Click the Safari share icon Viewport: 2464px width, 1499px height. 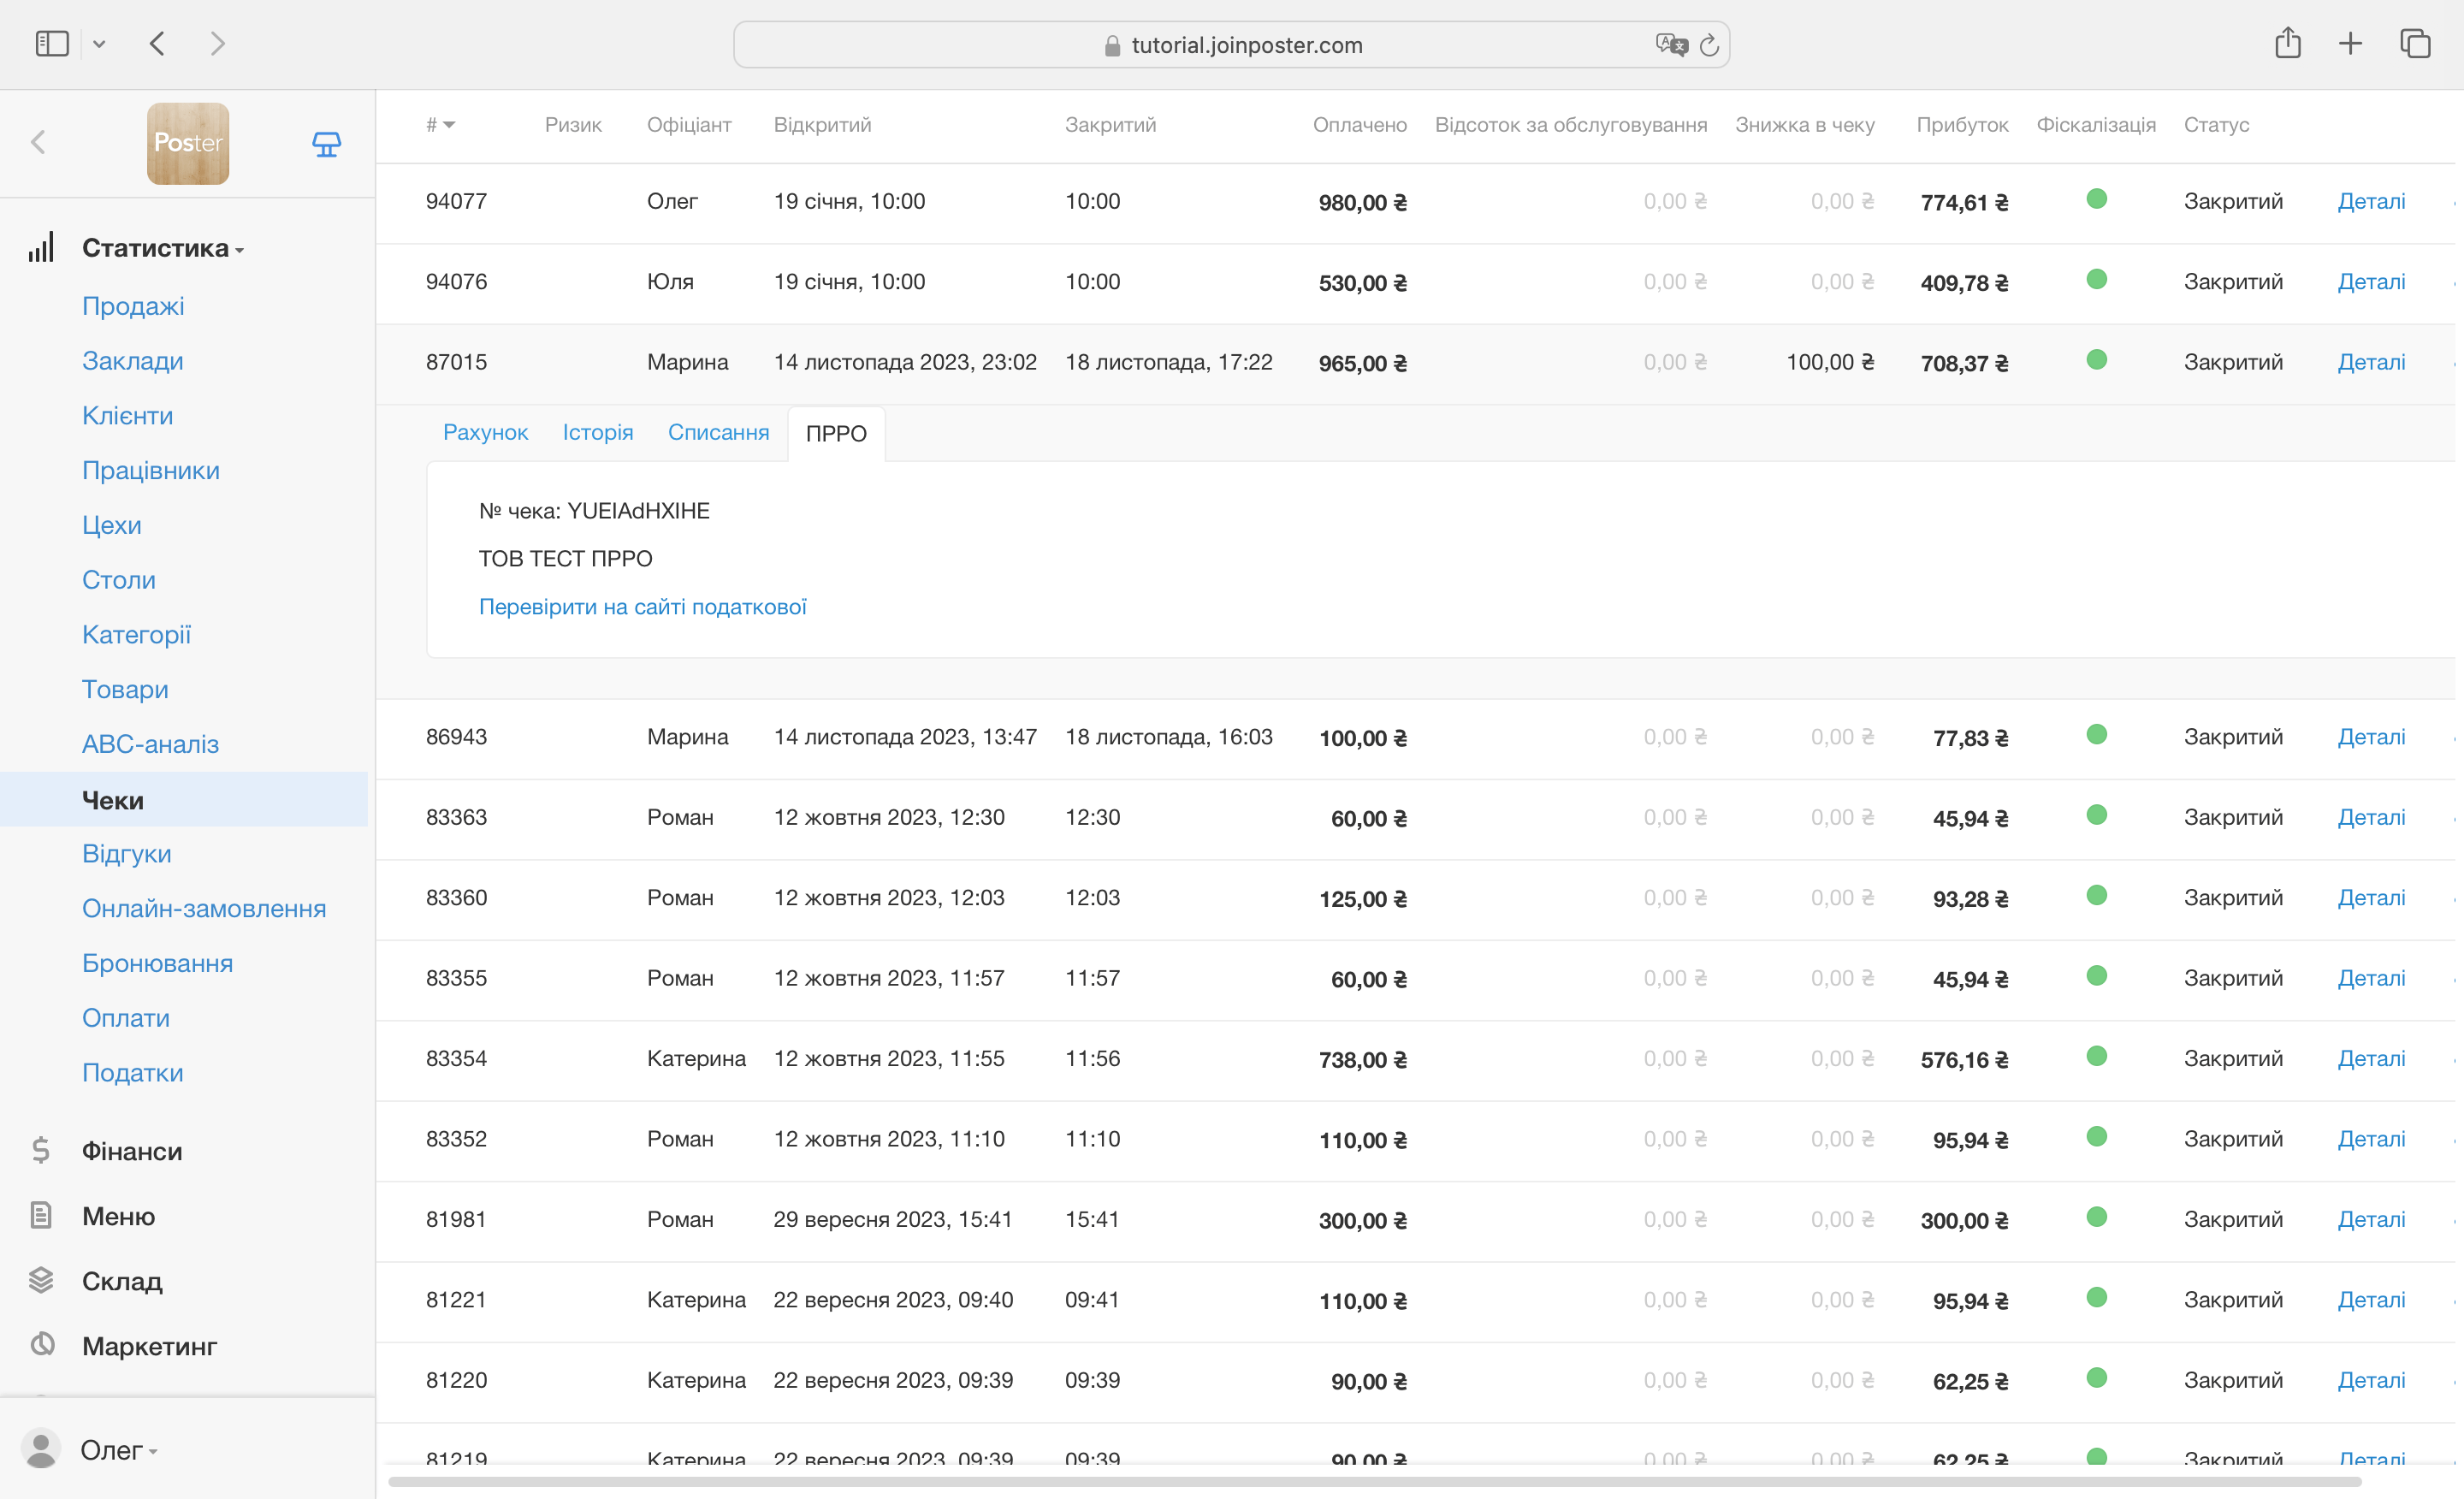point(2287,44)
